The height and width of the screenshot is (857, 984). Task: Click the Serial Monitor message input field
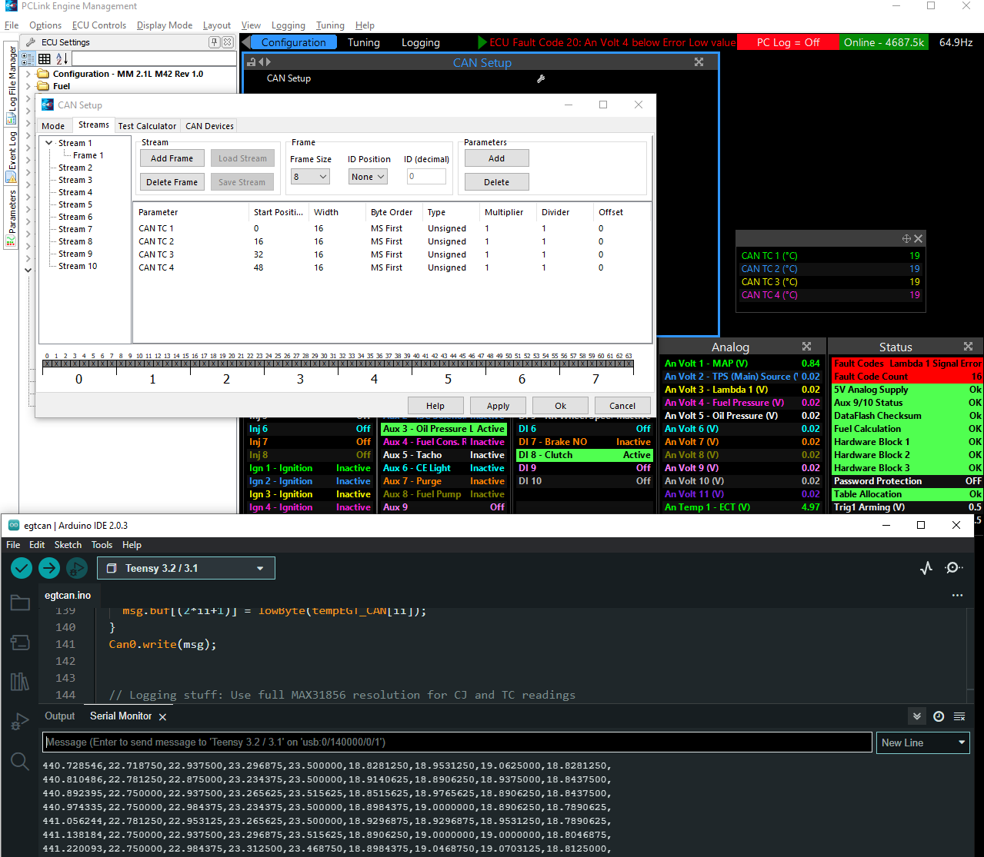(457, 742)
